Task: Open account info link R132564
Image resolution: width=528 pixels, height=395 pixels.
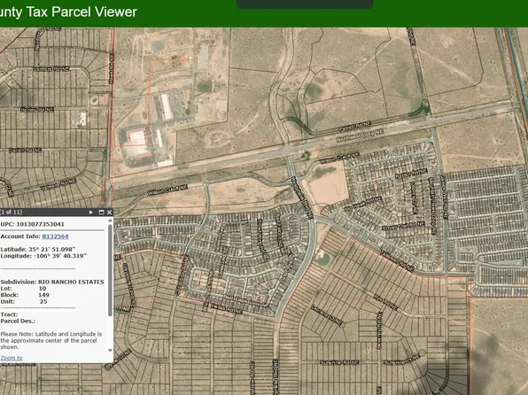Action: pos(55,236)
